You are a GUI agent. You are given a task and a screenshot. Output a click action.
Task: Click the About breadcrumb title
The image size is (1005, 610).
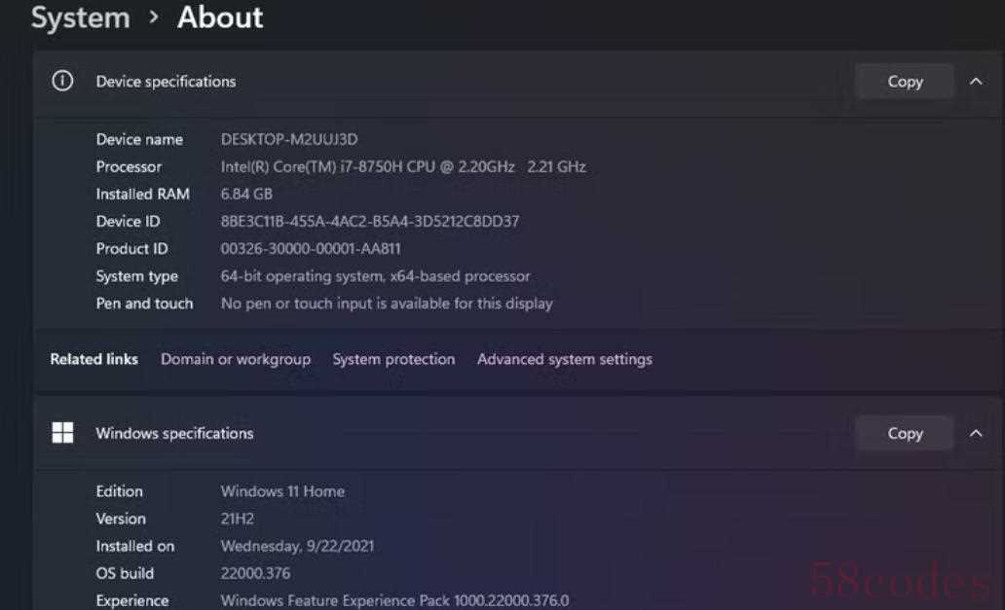pos(220,18)
